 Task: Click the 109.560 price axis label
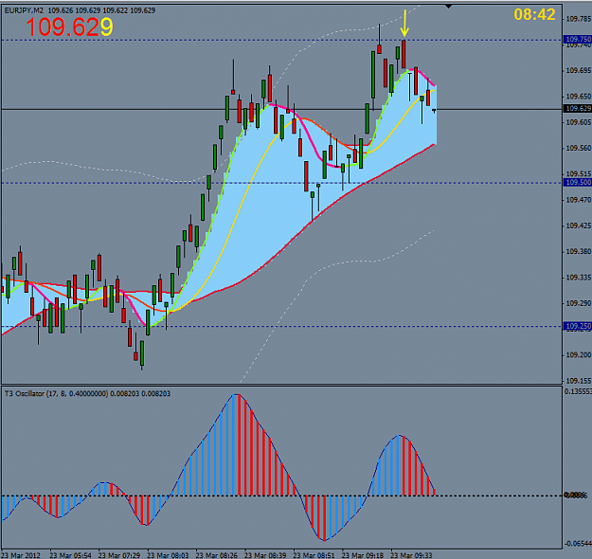(579, 149)
